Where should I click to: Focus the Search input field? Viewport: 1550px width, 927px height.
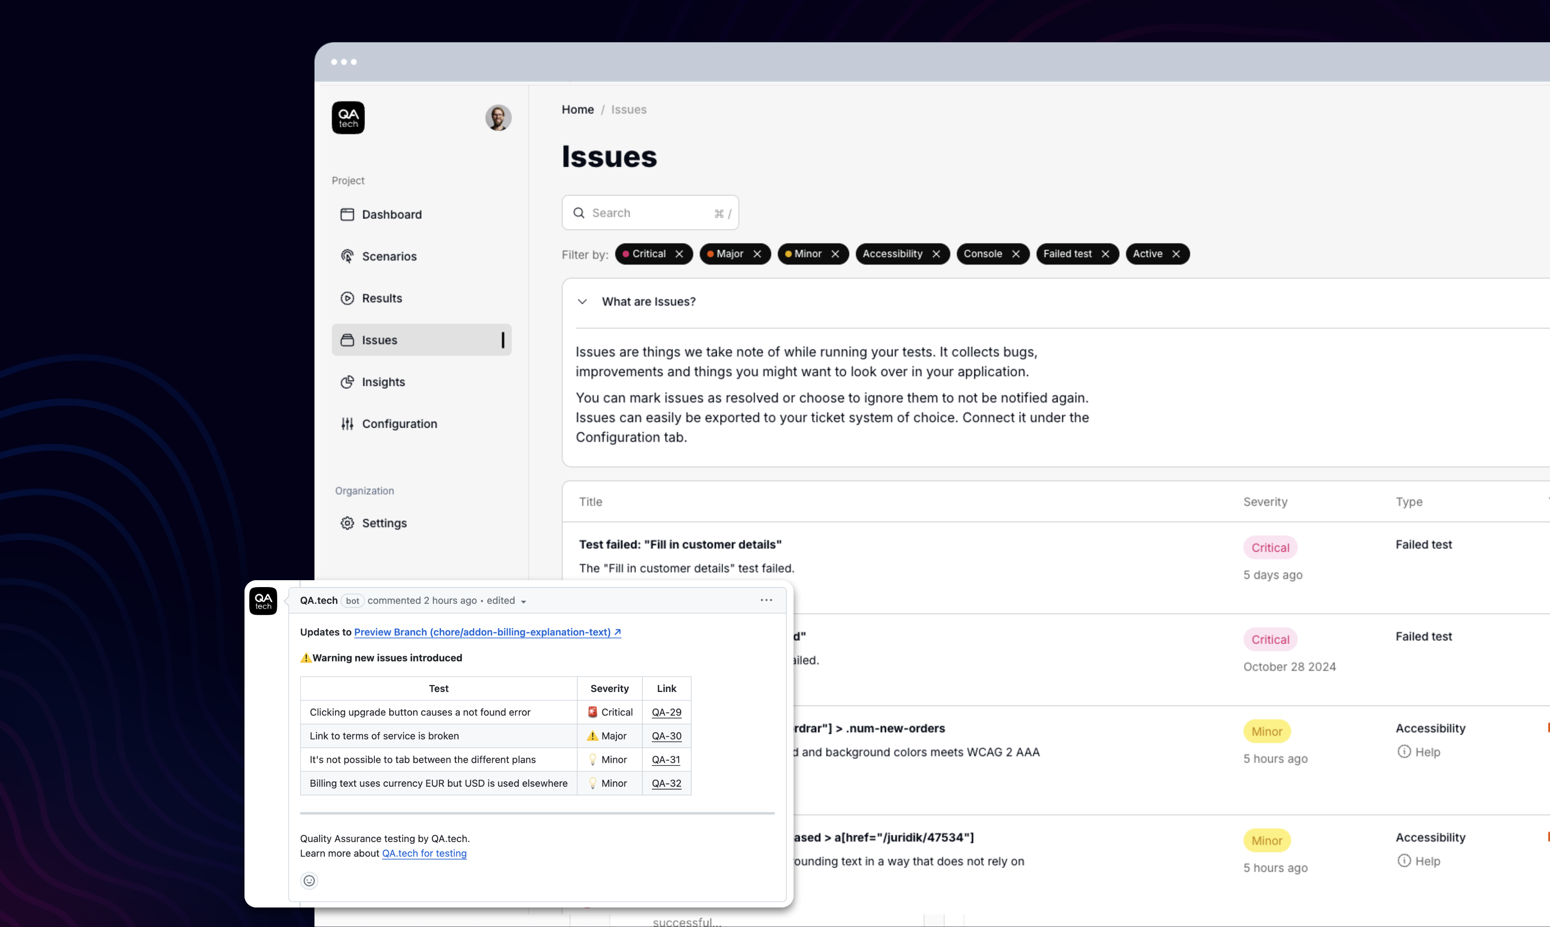click(x=650, y=212)
